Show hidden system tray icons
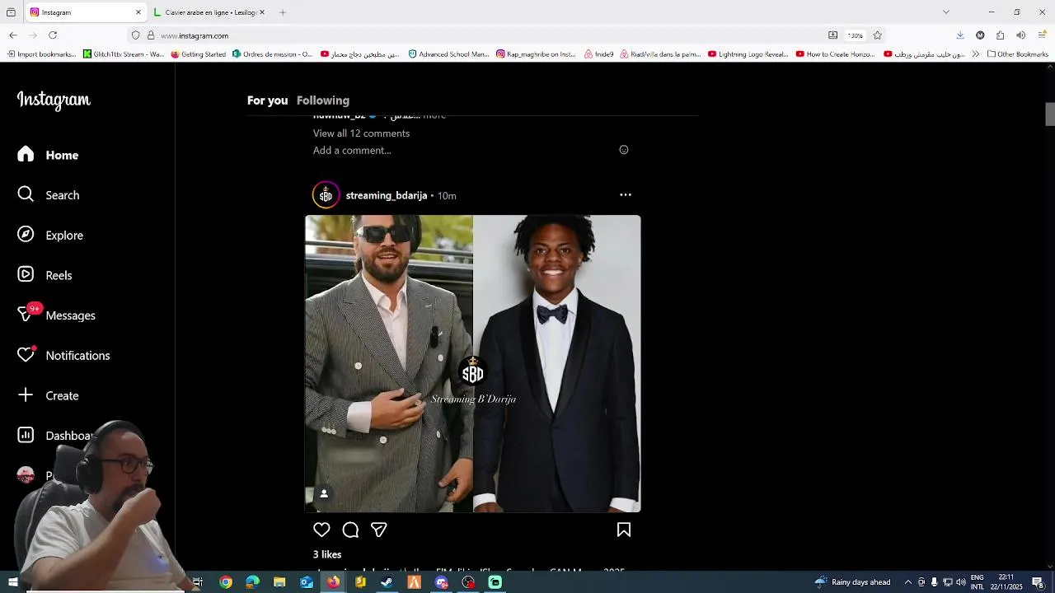This screenshot has height=593, width=1055. tap(908, 582)
